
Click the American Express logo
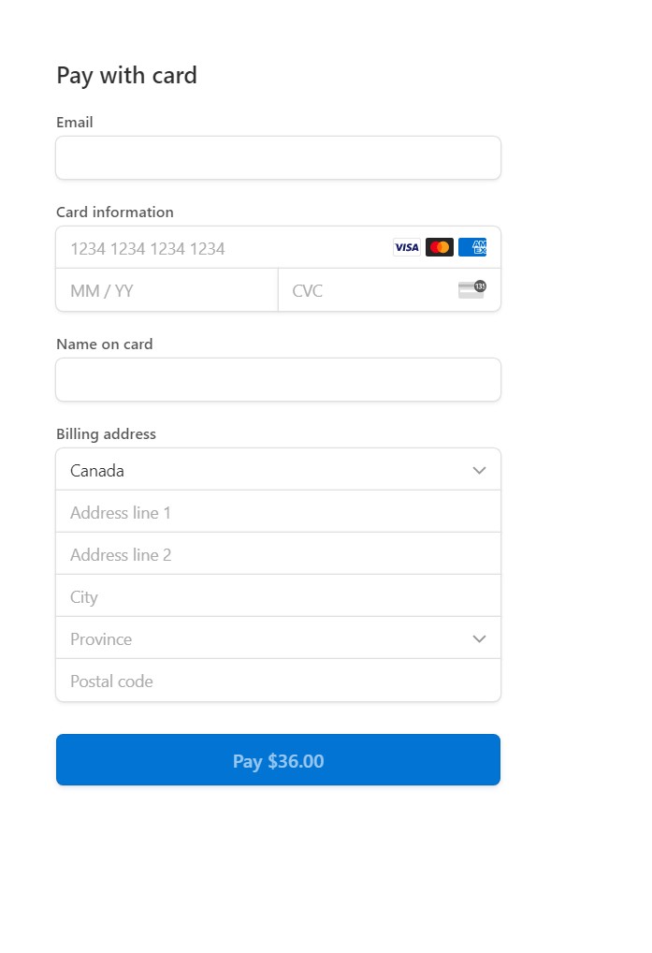pyautogui.click(x=472, y=248)
